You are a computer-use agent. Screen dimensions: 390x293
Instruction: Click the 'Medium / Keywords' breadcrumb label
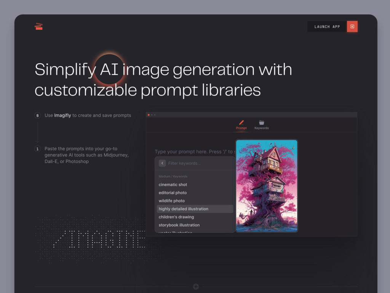[x=173, y=176]
